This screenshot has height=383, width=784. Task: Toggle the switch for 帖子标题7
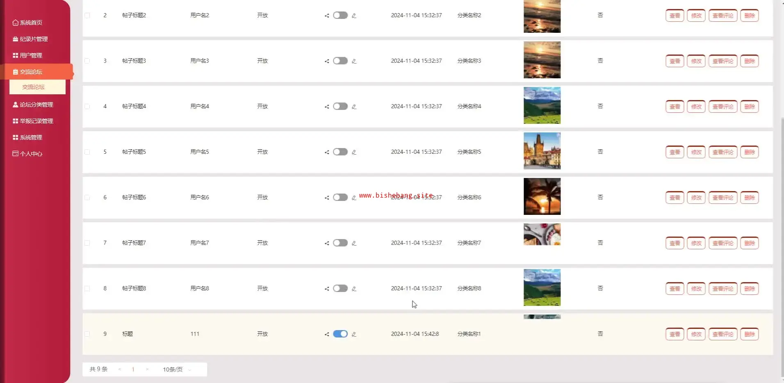(340, 243)
